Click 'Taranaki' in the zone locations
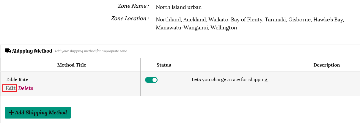 (276, 20)
